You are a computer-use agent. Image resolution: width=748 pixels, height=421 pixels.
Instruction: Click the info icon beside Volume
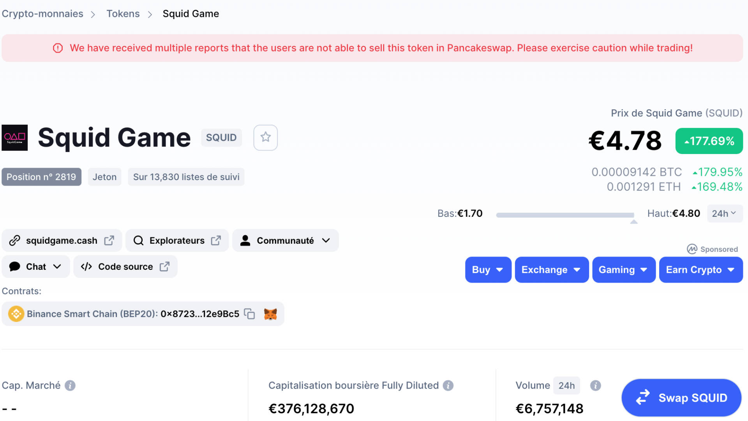595,386
